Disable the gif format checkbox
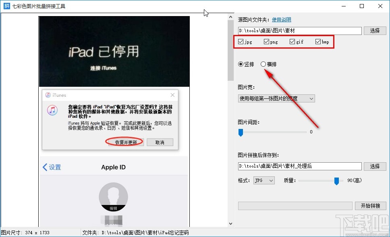The image size is (390, 237). pyautogui.click(x=292, y=41)
